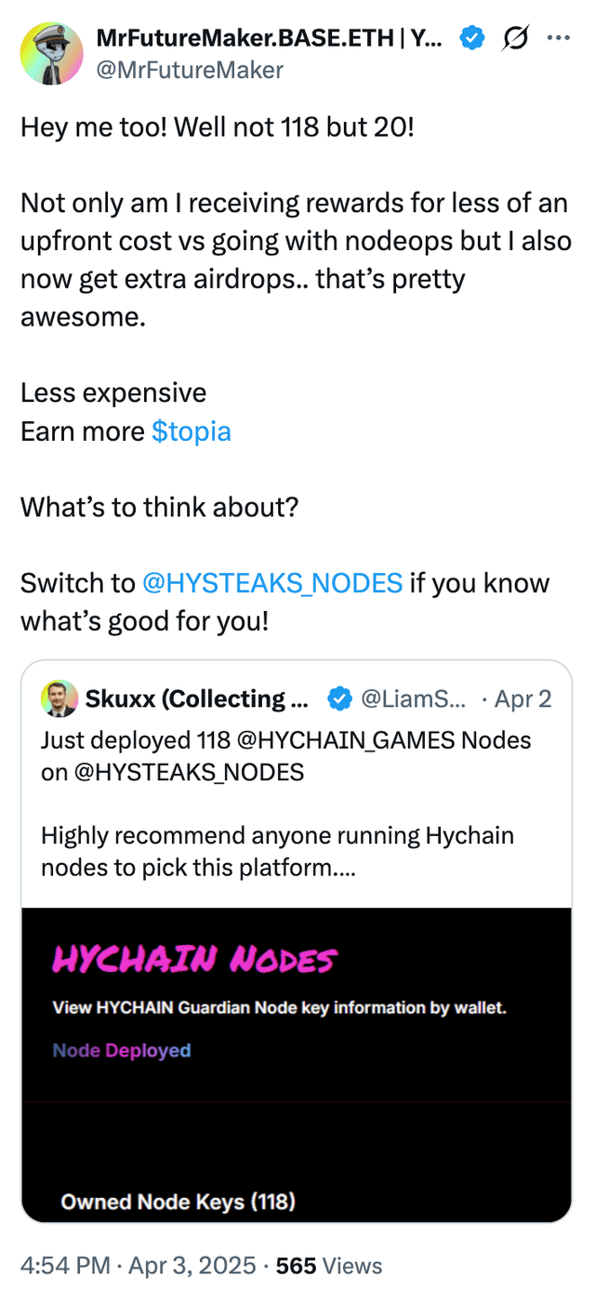Open the Grok slashed-circle icon
595x1303 pixels.
click(514, 38)
